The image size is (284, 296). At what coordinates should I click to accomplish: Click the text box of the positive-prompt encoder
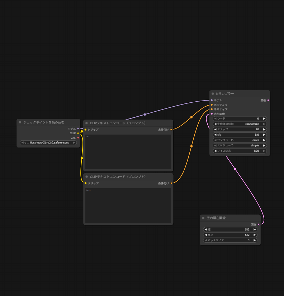128,152
